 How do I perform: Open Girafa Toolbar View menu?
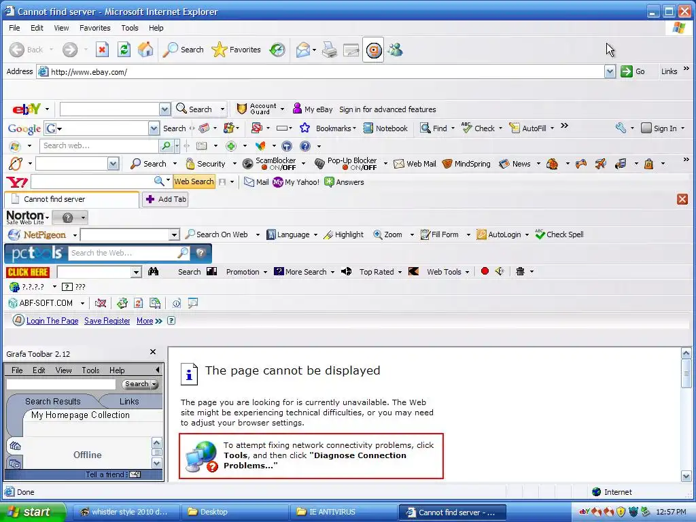(63, 370)
